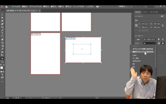
Task: Select the Type tool
Action: point(2,33)
